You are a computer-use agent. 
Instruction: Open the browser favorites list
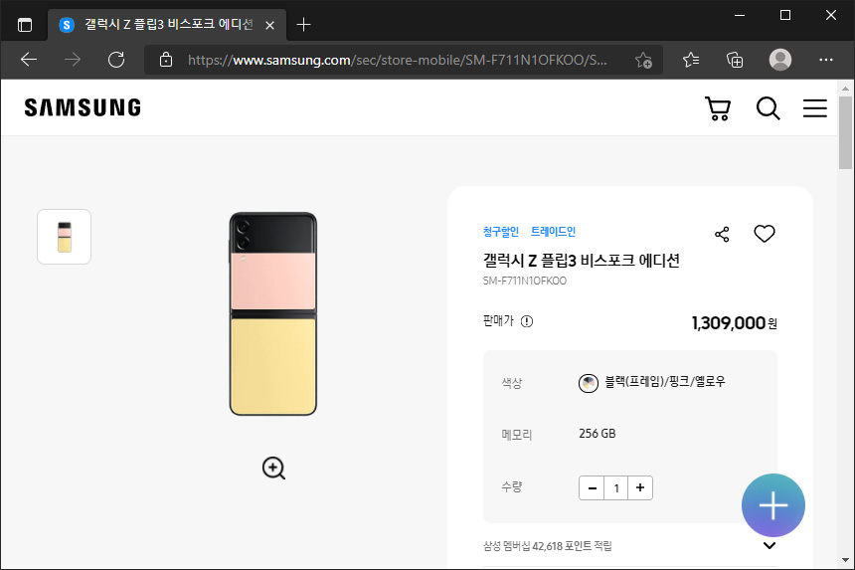pos(691,60)
